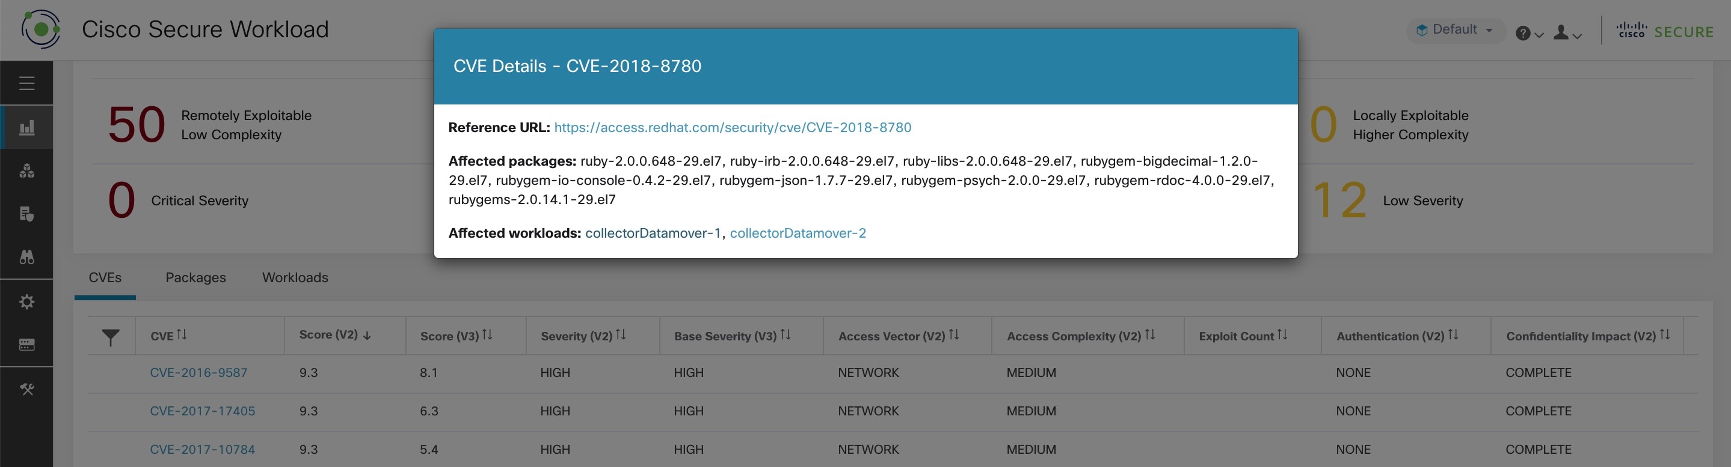
Task: Click the Cisco Secure Workload logo icon
Action: point(41,29)
